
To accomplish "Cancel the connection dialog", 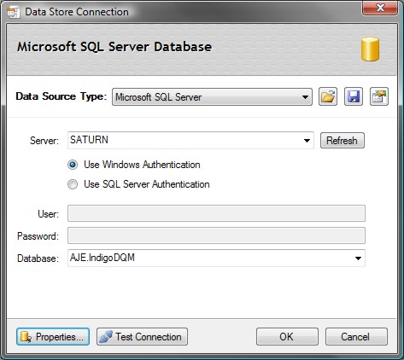I will (x=356, y=337).
